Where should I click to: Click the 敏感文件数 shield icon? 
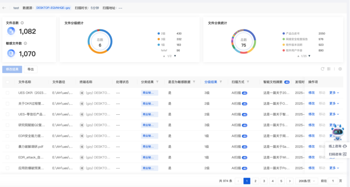coord(11,53)
